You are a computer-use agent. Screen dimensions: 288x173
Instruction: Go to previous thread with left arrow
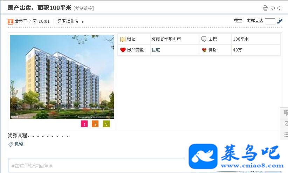pos(273,8)
